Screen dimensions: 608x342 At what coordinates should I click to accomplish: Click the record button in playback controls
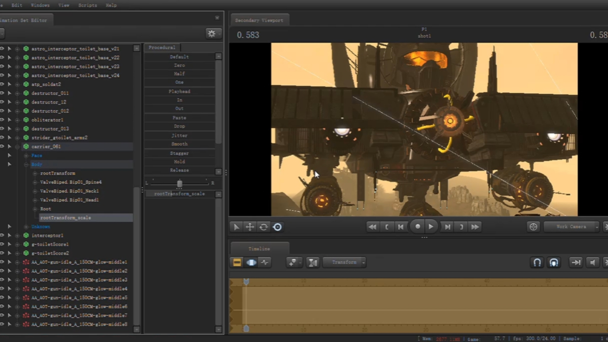[x=418, y=227]
